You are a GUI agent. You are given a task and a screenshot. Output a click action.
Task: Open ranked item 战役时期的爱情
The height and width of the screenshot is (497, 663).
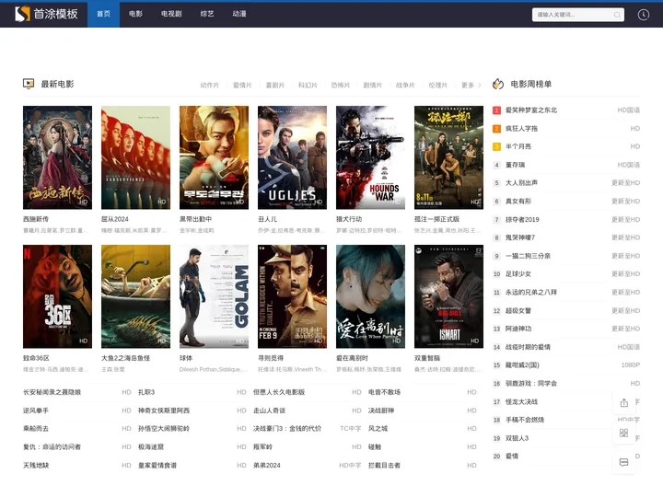click(528, 347)
